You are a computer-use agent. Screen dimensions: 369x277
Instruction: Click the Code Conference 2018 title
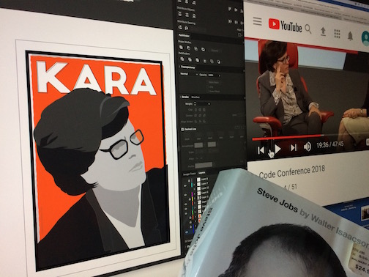(x=292, y=171)
